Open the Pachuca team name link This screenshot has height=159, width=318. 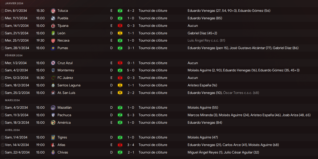(x=64, y=115)
